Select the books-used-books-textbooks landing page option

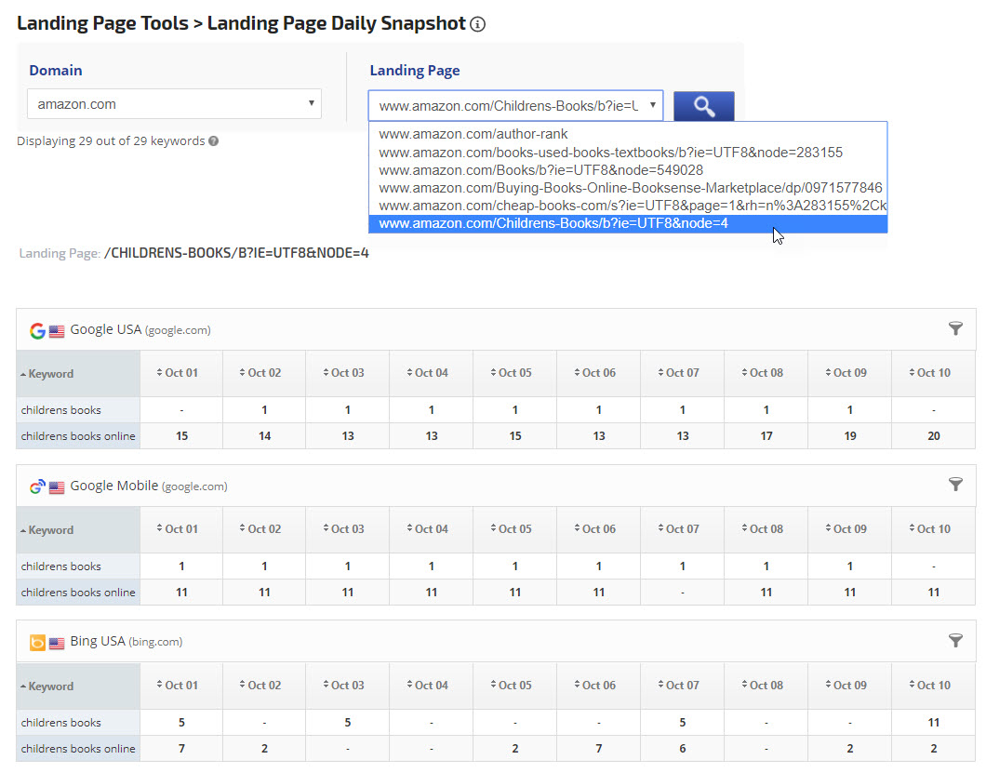pyautogui.click(x=611, y=152)
